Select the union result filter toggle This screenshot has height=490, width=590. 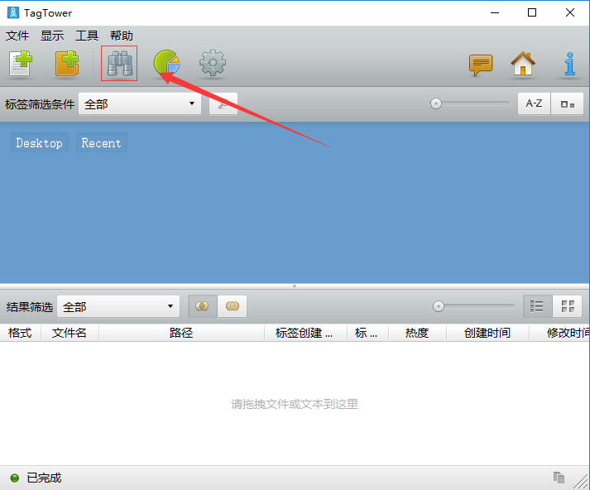(233, 306)
